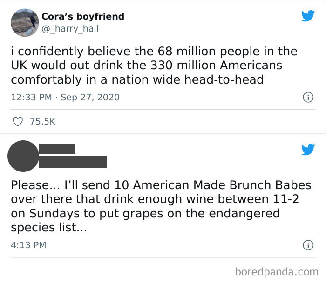Like the tweet with the heart icon
326x282 pixels.
19,121
